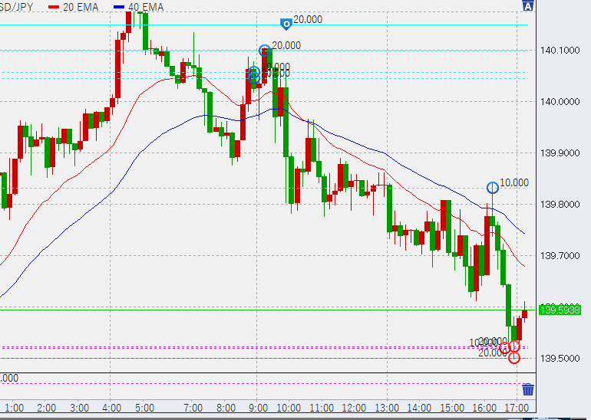Click the blue circle marker near 140.05
The image size is (591, 420).
(253, 74)
